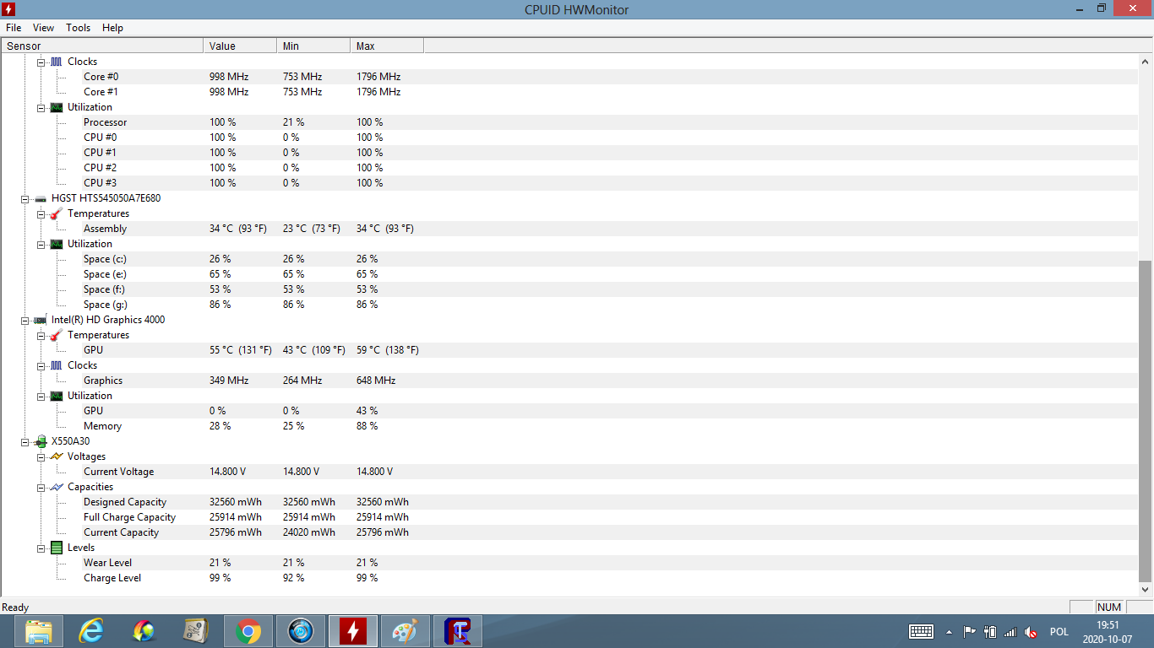Click the red lightning HWMonitor taskbar button
1154x648 pixels.
(352, 631)
